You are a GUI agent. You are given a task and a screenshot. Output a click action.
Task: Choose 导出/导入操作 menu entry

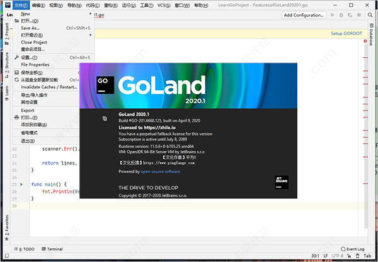point(46,95)
